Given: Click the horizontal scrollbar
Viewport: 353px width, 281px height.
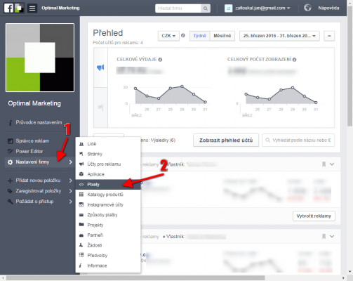Looking at the screenshot, I should [135, 278].
